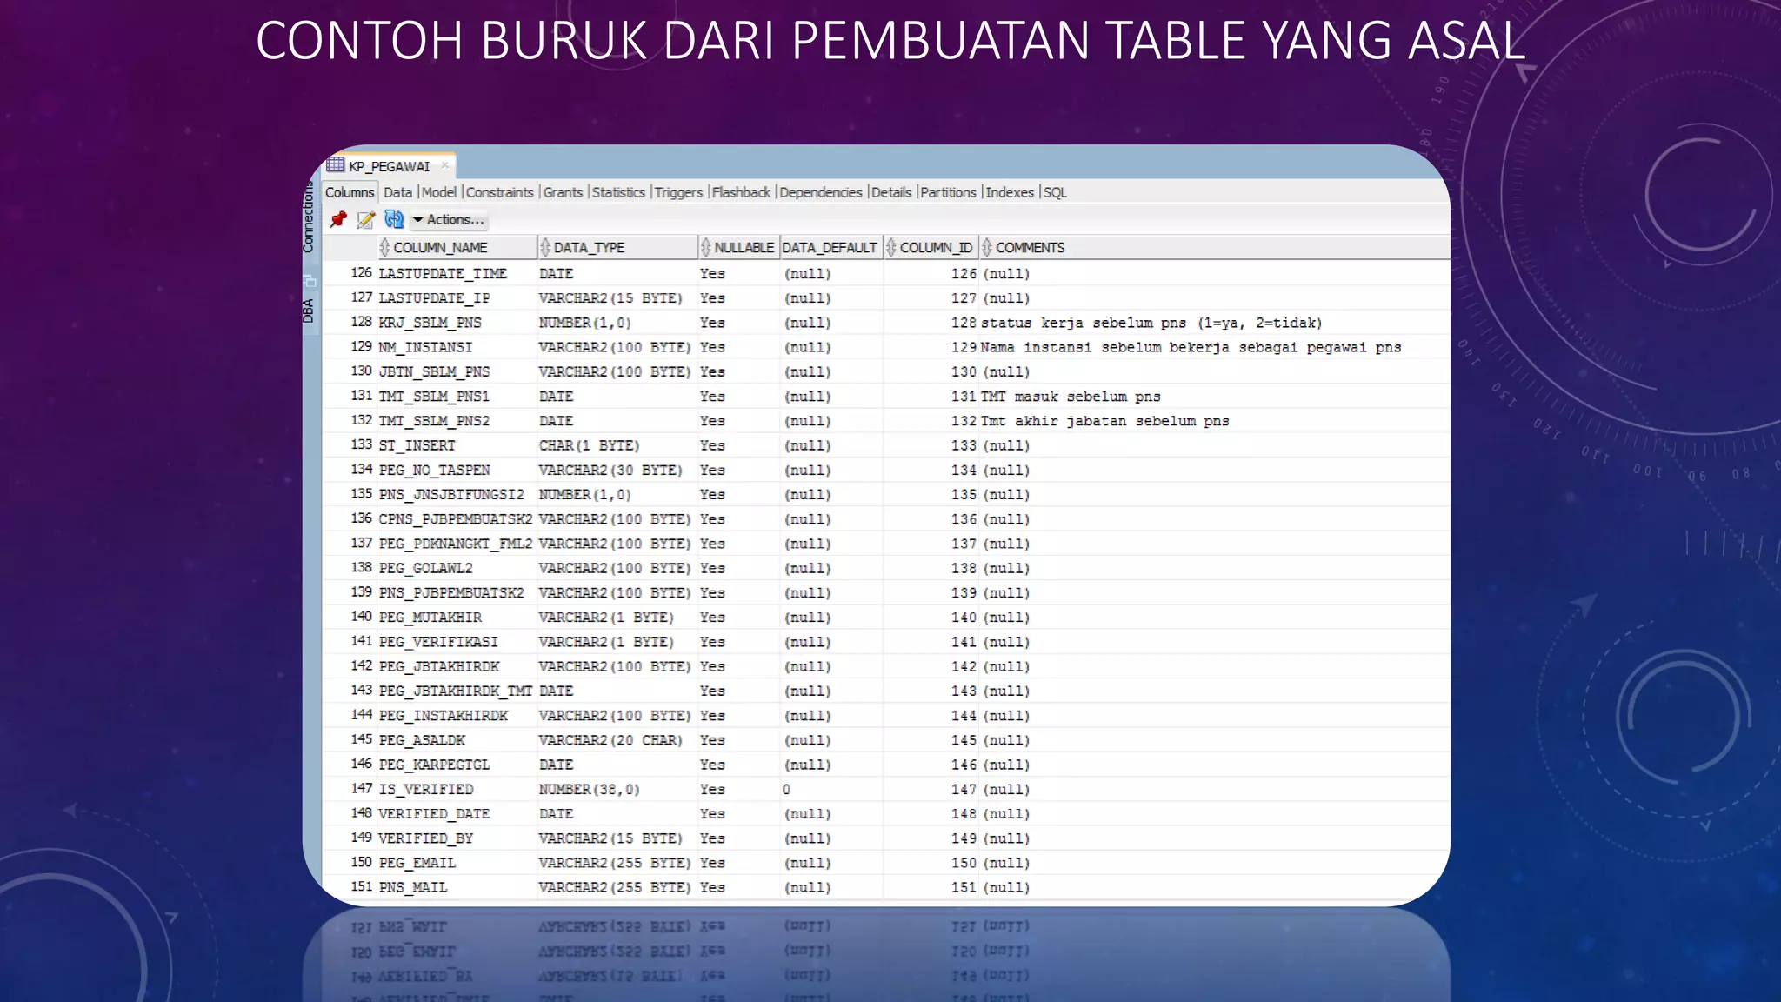
Task: Click PEG_NO_TASPEN column name
Action: pyautogui.click(x=434, y=470)
